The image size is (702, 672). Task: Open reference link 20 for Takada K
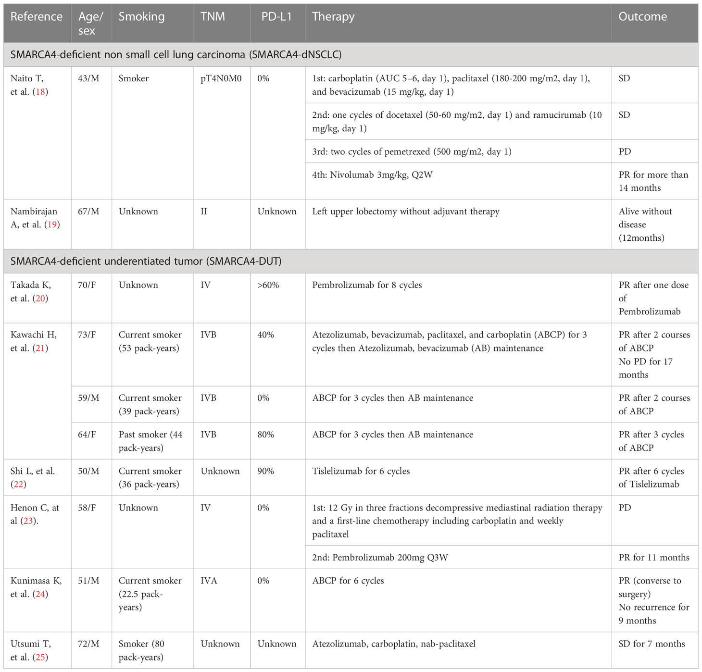coord(40,299)
